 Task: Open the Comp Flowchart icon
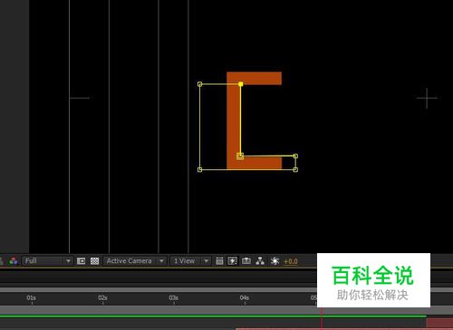click(x=260, y=261)
